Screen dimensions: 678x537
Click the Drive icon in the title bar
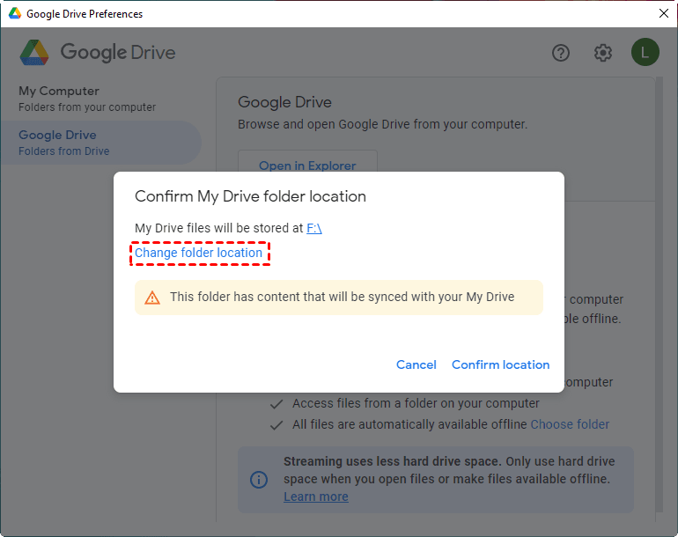(15, 14)
